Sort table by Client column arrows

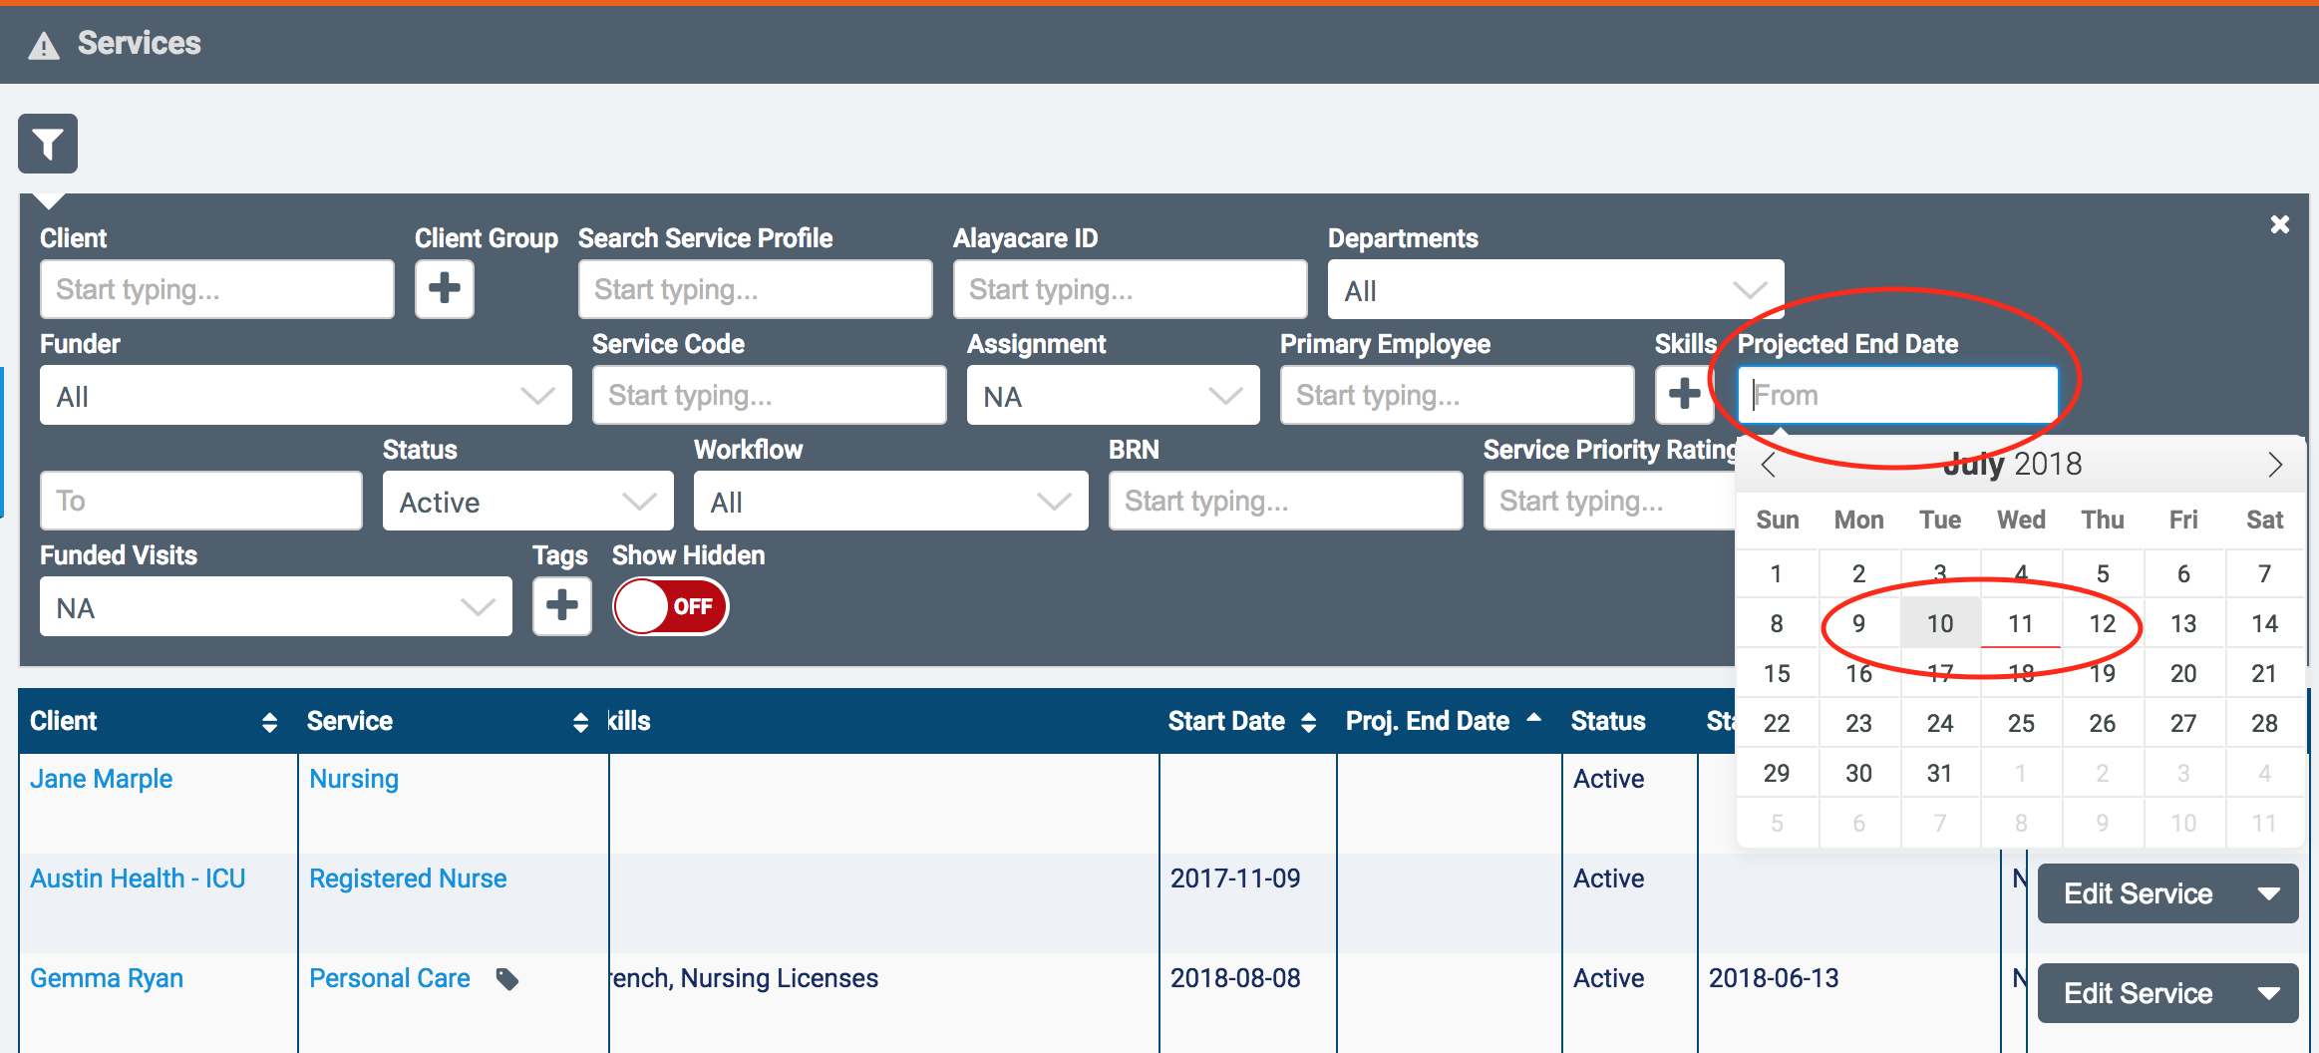tap(269, 722)
